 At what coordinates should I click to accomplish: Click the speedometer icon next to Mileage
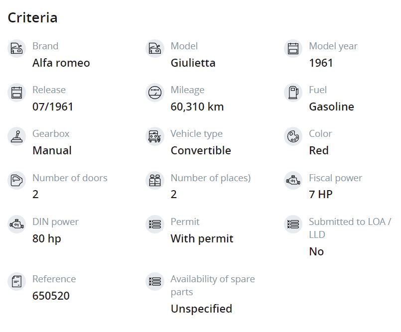(155, 93)
